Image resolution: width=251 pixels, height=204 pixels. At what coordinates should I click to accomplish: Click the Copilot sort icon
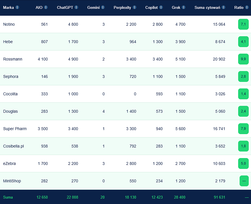pyautogui.click(x=161, y=7)
